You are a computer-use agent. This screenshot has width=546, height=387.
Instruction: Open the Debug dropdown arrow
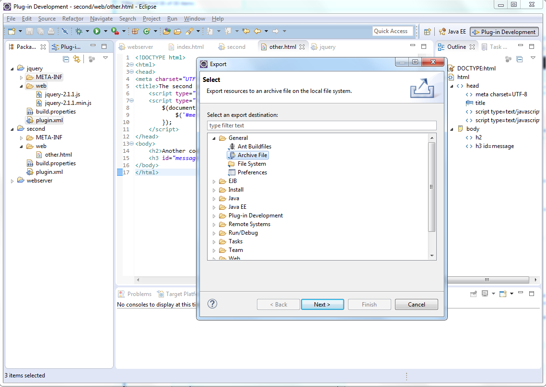(x=87, y=31)
